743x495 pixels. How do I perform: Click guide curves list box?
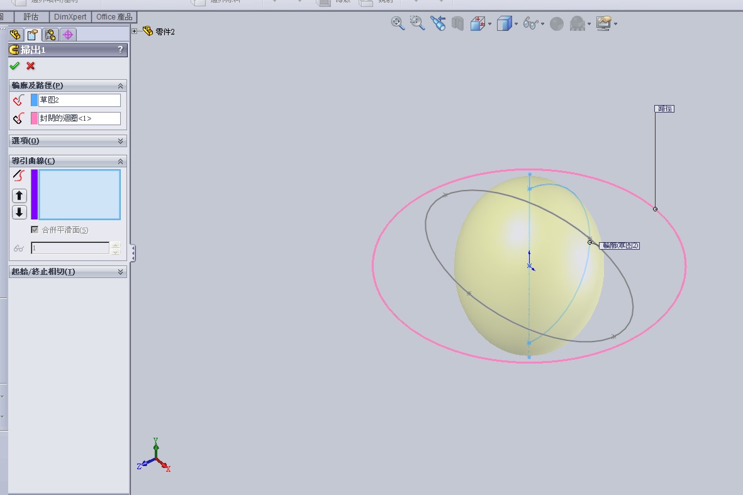(79, 195)
